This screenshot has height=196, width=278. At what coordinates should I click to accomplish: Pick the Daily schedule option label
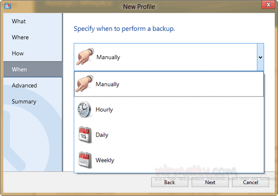(102, 135)
